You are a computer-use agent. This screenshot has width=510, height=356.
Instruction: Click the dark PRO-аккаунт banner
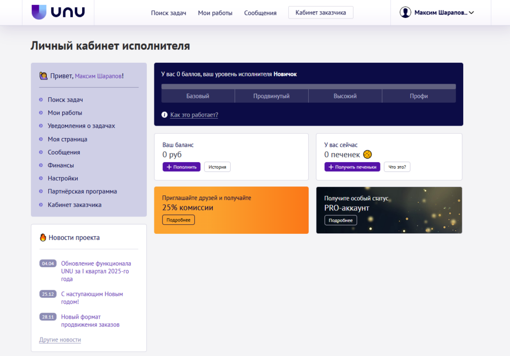tap(389, 210)
